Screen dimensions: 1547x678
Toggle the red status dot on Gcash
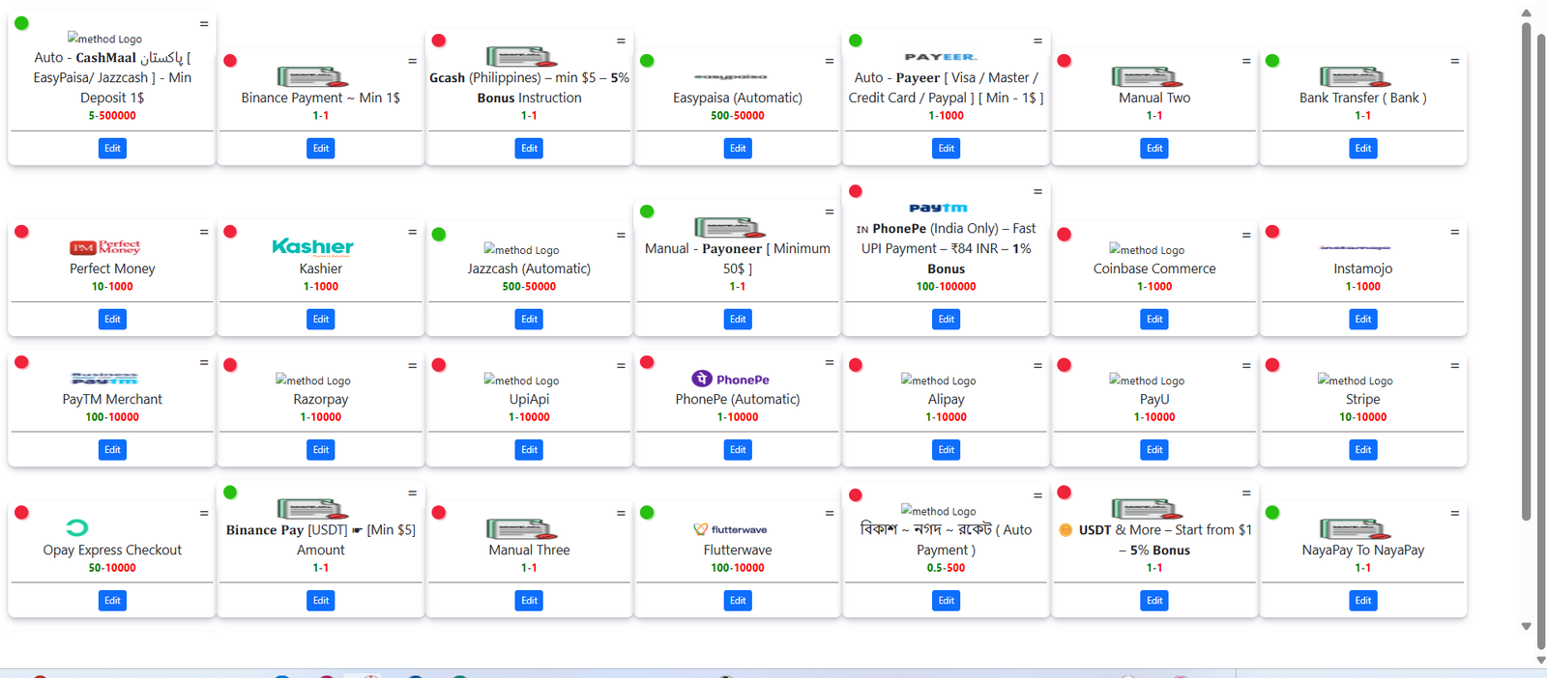pos(439,41)
